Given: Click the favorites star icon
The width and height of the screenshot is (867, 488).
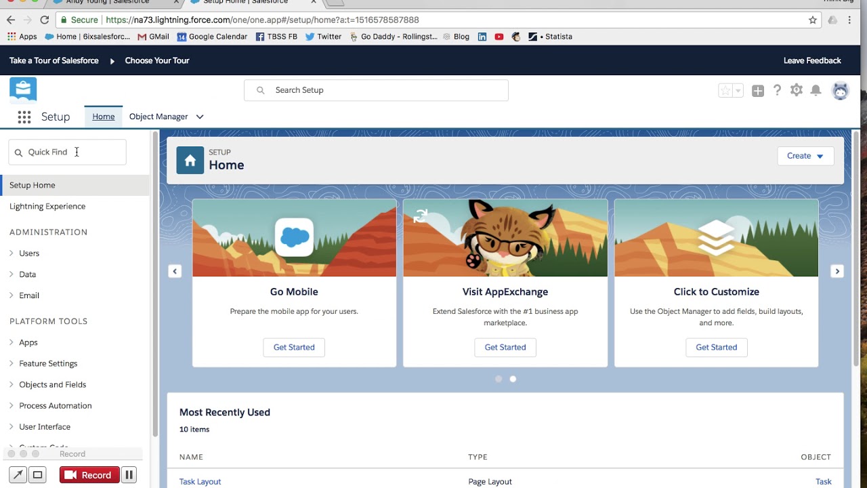Looking at the screenshot, I should point(725,91).
